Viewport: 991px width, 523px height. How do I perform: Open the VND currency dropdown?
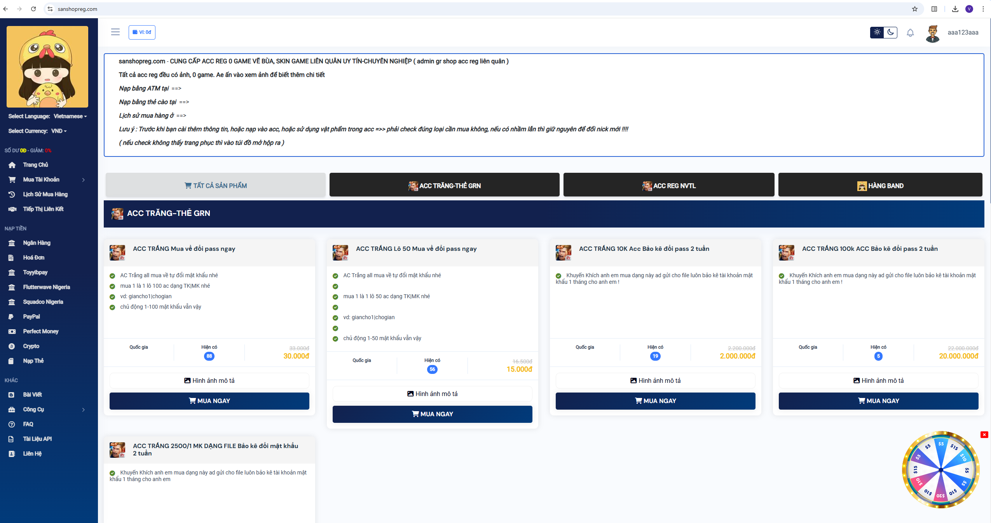tap(59, 131)
